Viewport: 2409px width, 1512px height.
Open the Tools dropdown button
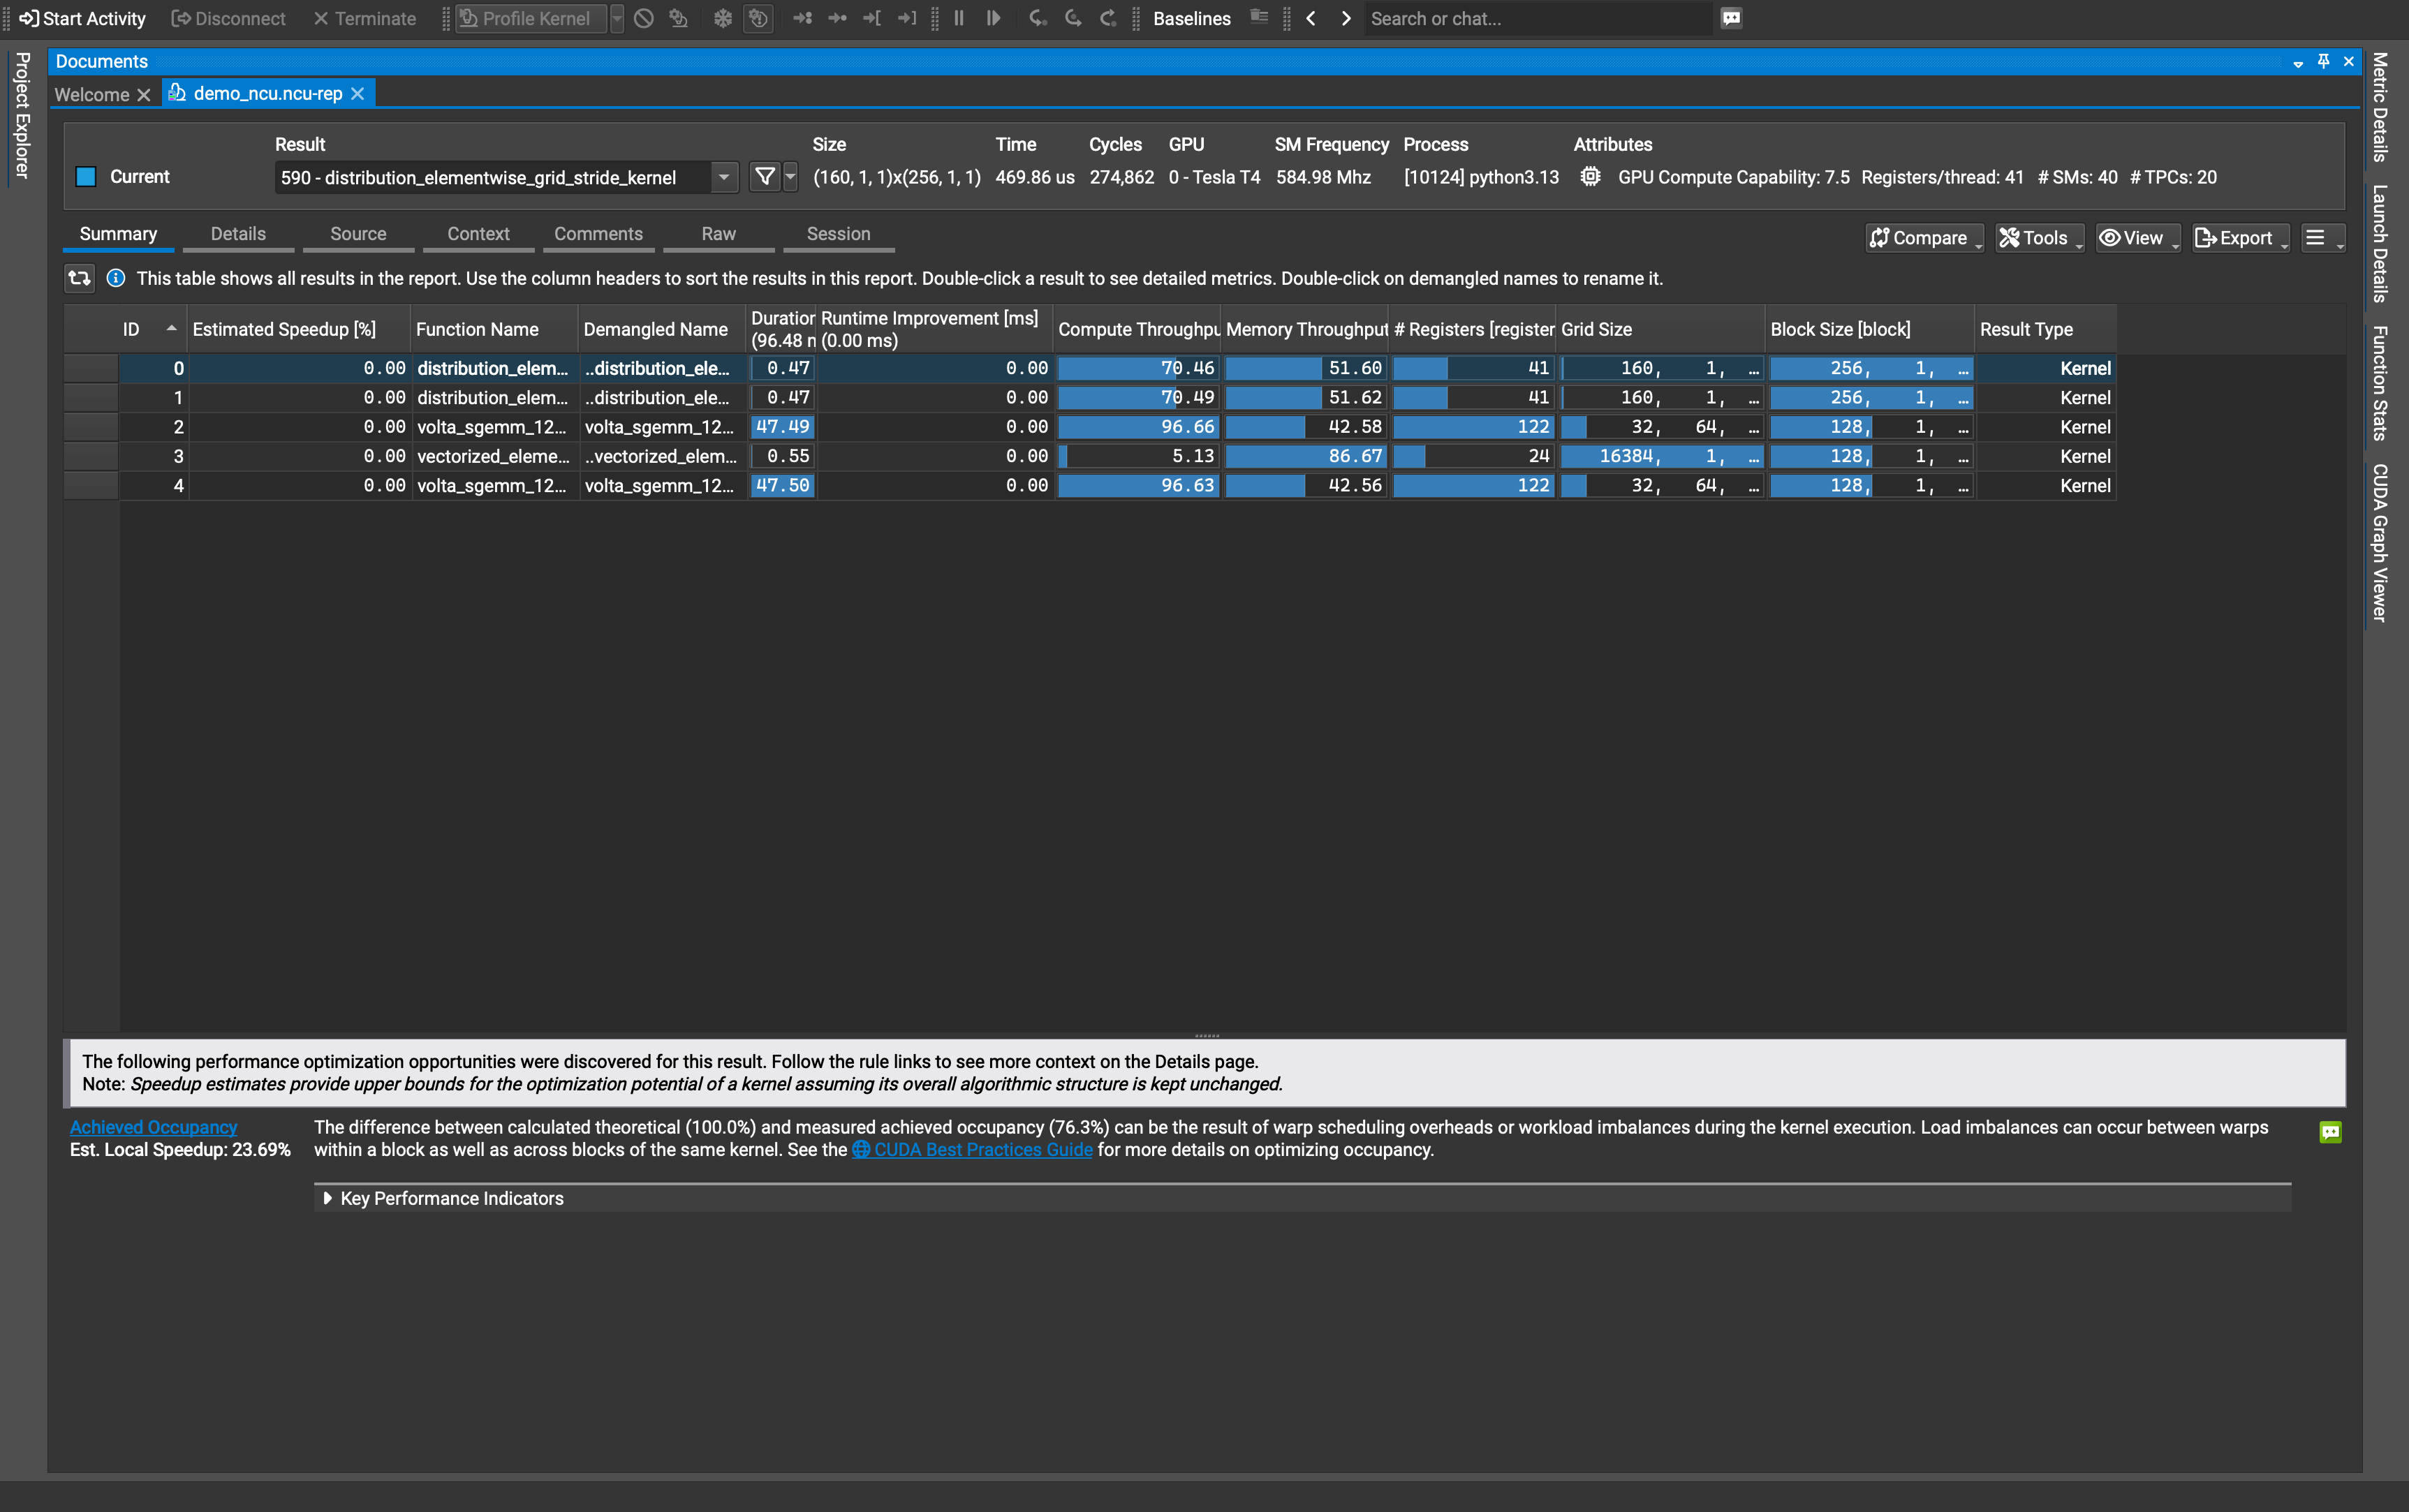click(2040, 238)
